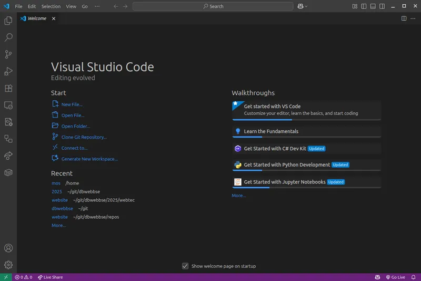Toggle the bottom panel layout button
421x281 pixels.
pyautogui.click(x=372, y=6)
